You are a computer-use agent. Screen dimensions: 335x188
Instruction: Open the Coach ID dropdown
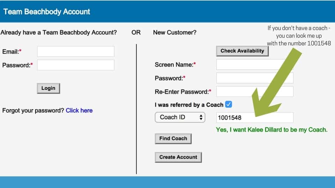coord(180,117)
